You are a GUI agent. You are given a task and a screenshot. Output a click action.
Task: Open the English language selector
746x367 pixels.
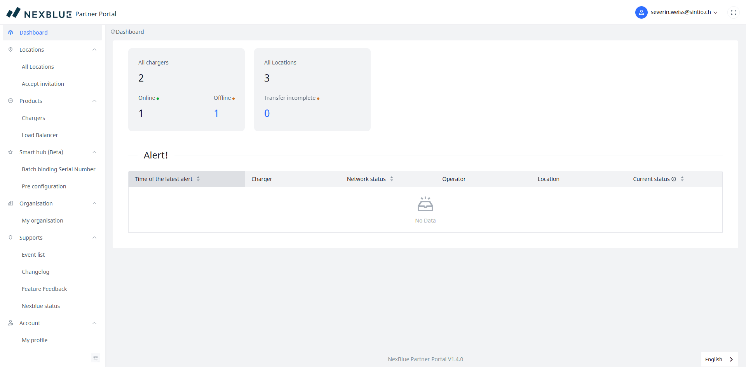719,359
